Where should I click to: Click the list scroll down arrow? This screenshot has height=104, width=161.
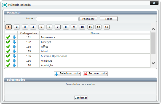153,63
